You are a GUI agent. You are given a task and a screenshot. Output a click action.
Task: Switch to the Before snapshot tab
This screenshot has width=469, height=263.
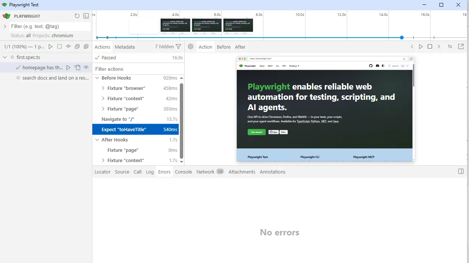tap(223, 47)
